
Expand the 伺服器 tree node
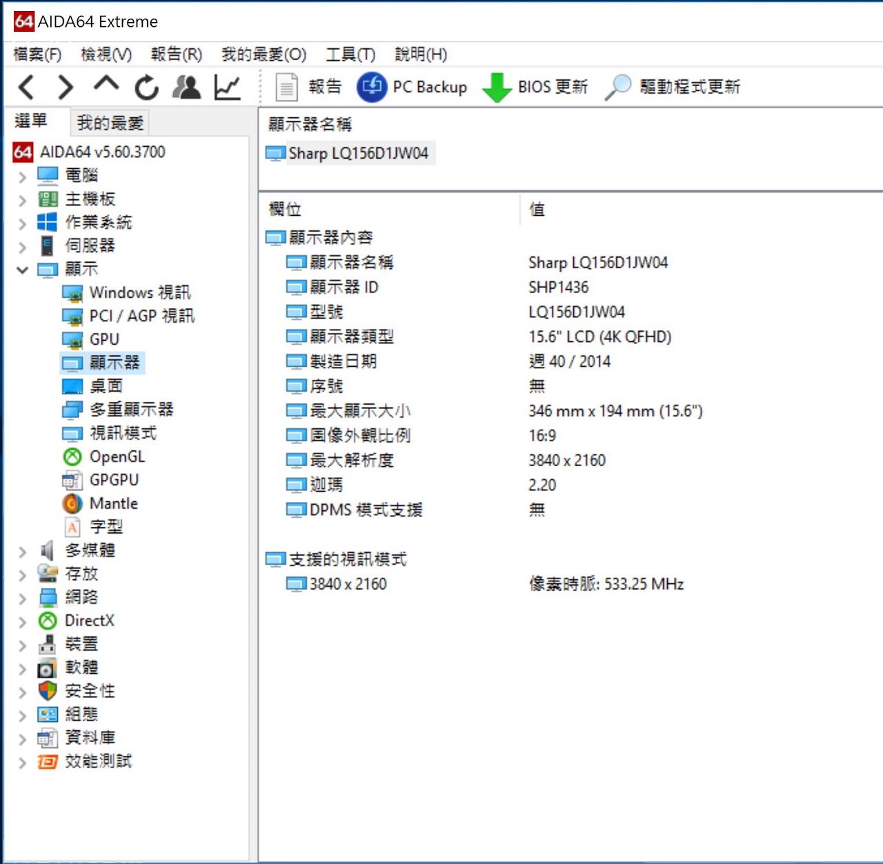[x=22, y=247]
